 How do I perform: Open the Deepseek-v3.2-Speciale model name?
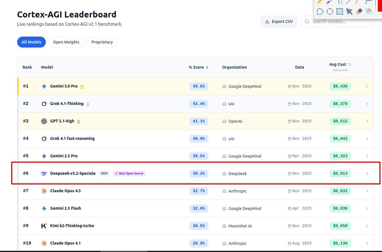[x=73, y=173]
